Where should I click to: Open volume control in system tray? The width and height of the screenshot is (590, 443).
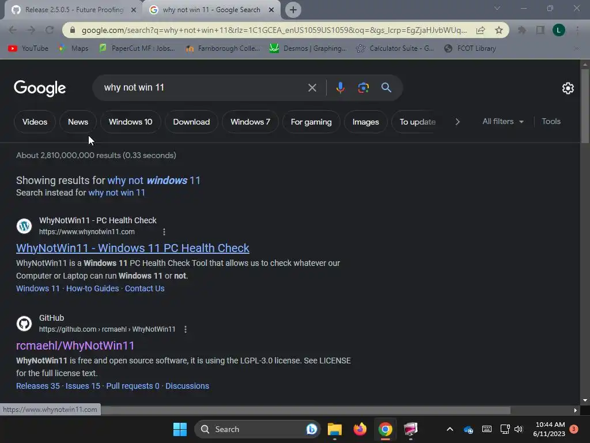(x=519, y=429)
